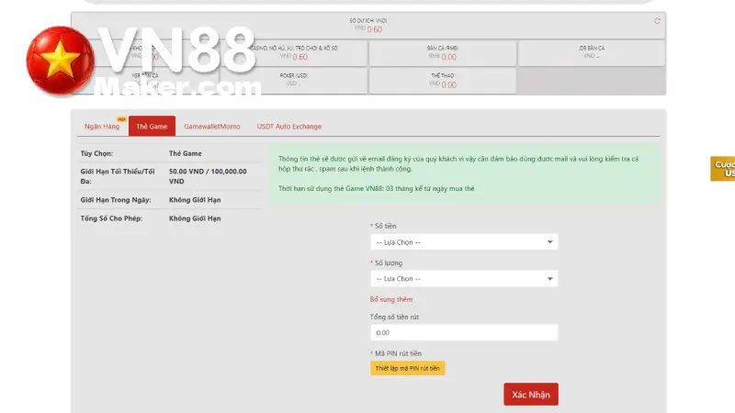735x413 pixels.
Task: Open the Ngân Hàng tab
Action: (102, 127)
